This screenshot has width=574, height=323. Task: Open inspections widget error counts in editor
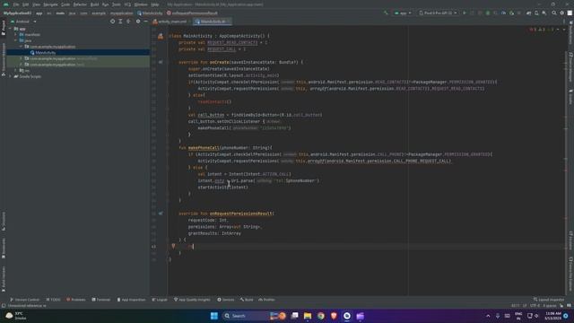point(543,30)
